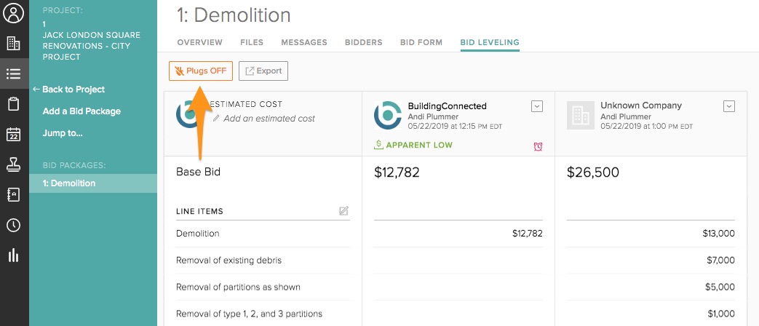Switch to the Bidders tab

pos(364,42)
